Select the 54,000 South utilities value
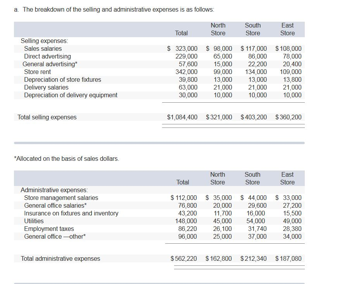 [x=256, y=221]
